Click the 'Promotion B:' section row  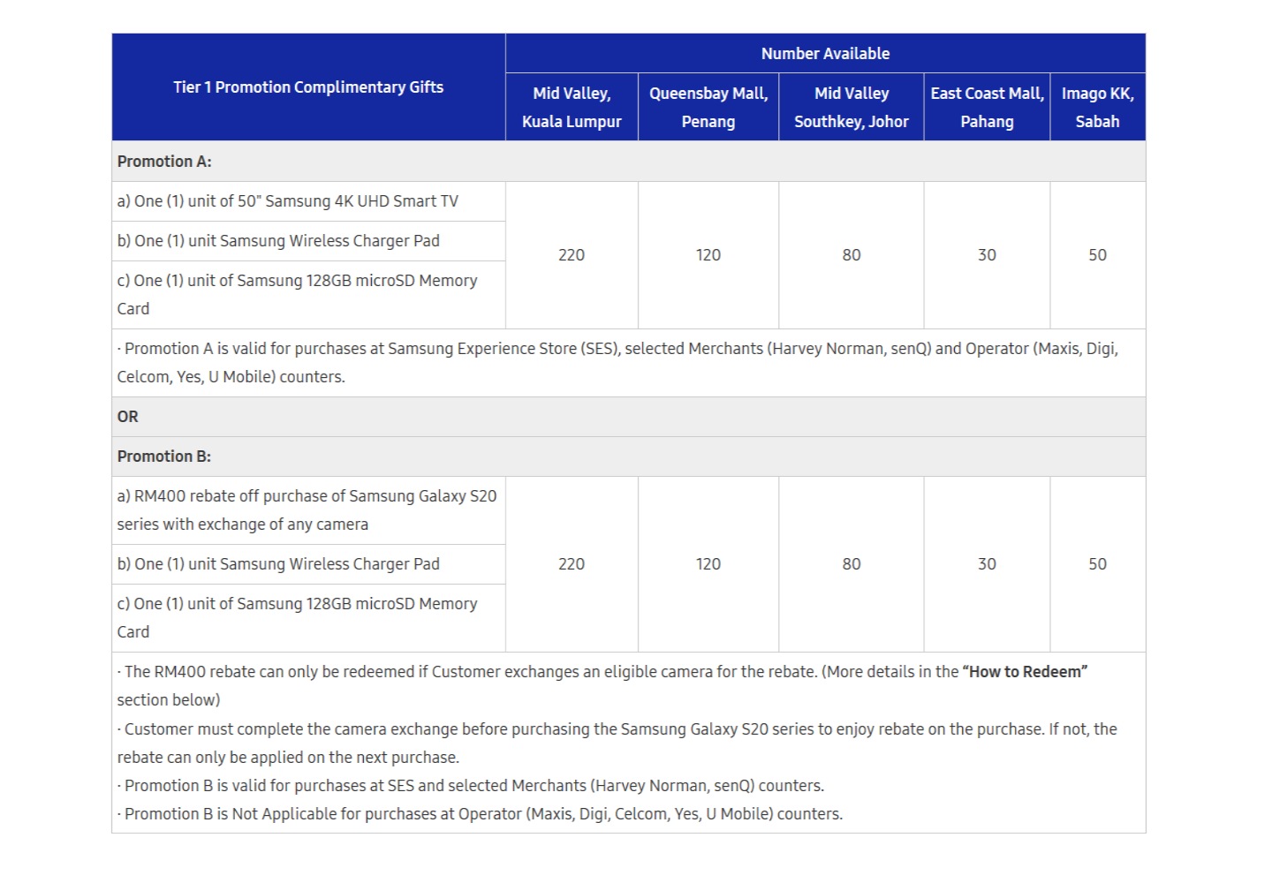coord(629,457)
